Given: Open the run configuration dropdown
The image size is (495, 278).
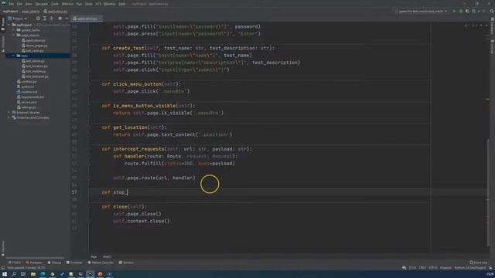Looking at the screenshot, I should [421, 11].
